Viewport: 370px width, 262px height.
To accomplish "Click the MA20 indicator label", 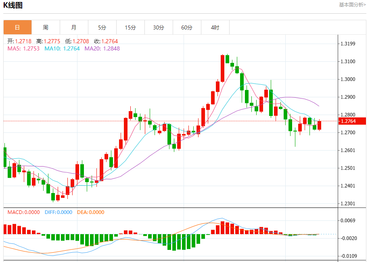I will click(102, 48).
